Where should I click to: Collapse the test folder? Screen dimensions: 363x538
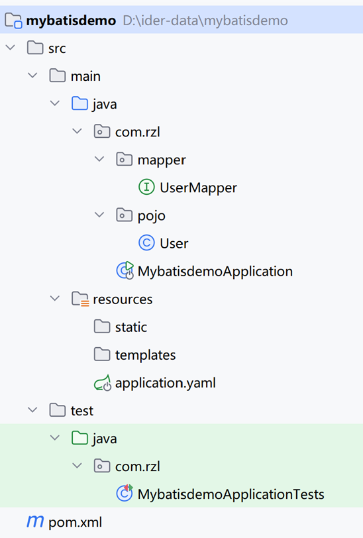click(32, 409)
